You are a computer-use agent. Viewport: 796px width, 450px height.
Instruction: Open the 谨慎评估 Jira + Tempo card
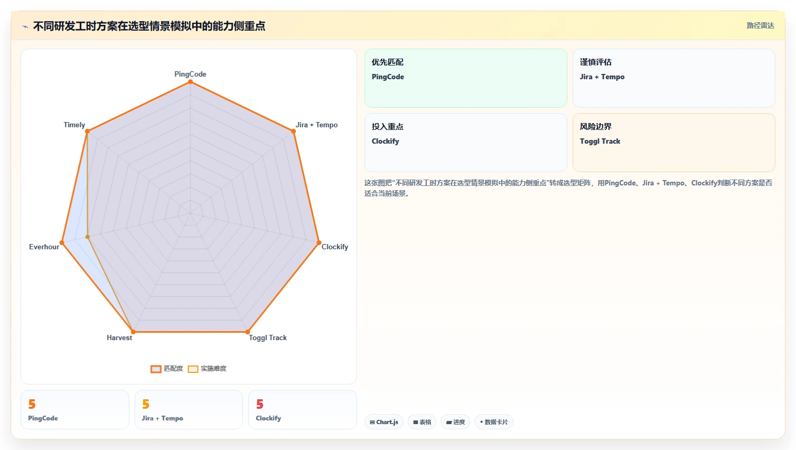click(x=674, y=78)
